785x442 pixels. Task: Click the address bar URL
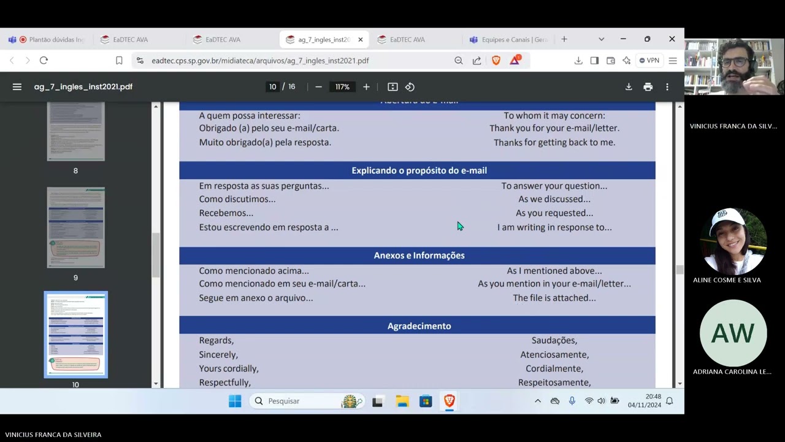tap(260, 61)
